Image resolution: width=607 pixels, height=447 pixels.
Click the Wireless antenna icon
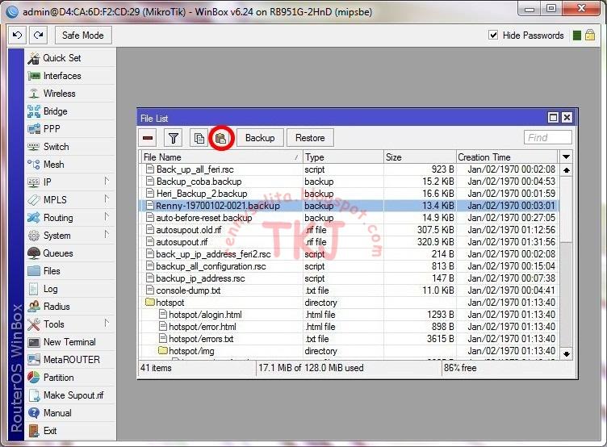pyautogui.click(x=34, y=94)
